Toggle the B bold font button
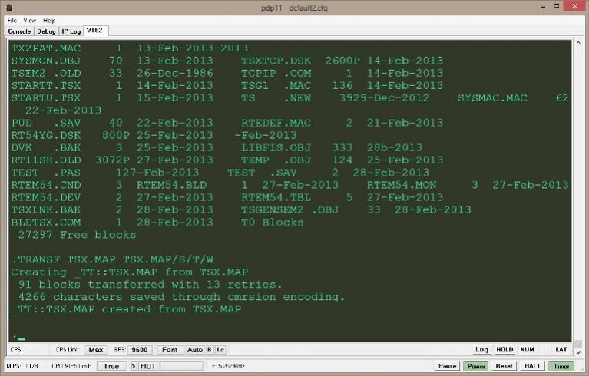This screenshot has height=376, width=589. 209,350
